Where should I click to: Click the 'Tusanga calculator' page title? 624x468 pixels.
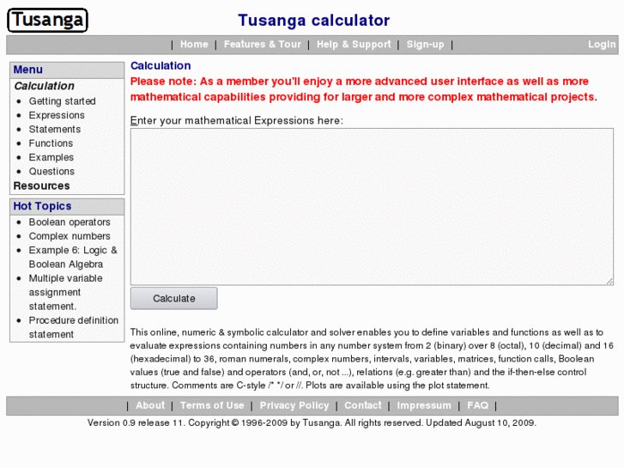(314, 21)
